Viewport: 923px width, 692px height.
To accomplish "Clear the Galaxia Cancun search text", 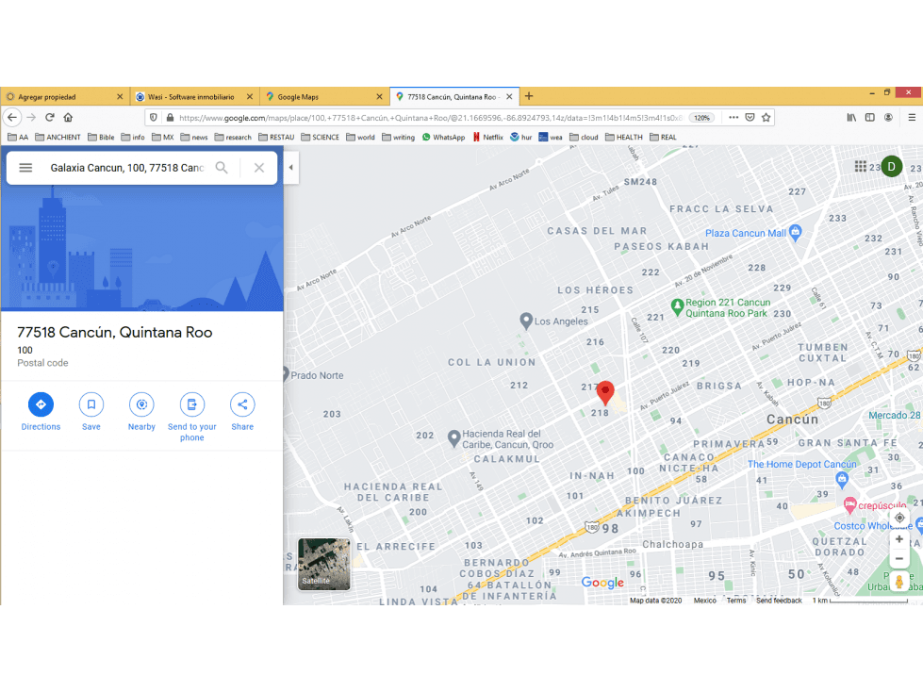I will coord(259,168).
